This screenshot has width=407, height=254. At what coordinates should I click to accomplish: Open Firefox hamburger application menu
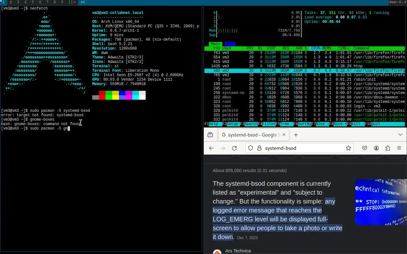coord(399,148)
